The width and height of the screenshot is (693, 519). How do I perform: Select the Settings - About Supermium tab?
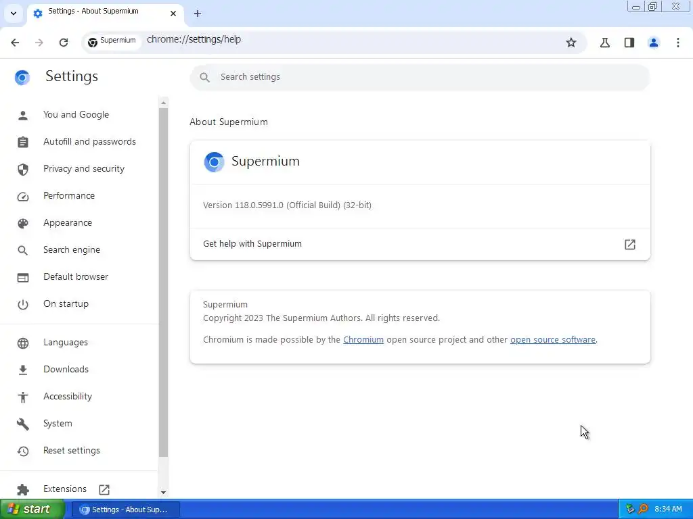point(106,14)
